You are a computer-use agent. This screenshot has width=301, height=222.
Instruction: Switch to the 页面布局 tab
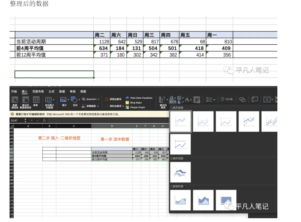pos(38,91)
